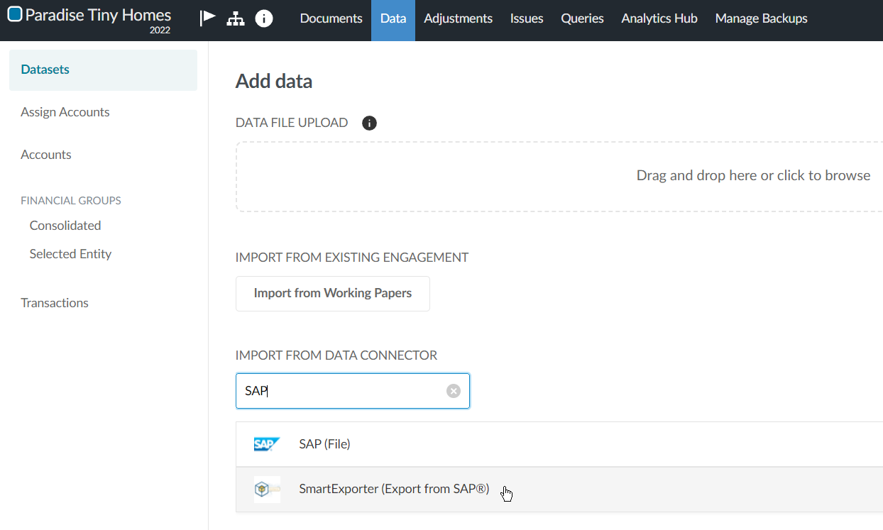Go to the Issues tab
Viewport: 883px width, 530px height.
pyautogui.click(x=527, y=19)
